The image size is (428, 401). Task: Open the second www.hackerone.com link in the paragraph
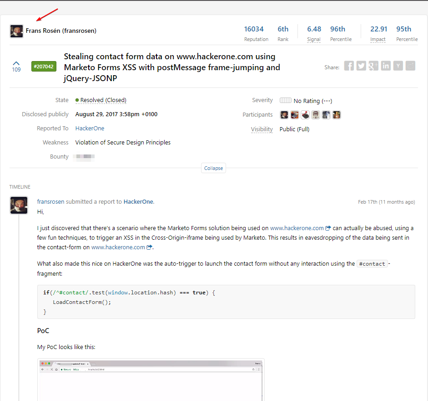[x=118, y=247]
